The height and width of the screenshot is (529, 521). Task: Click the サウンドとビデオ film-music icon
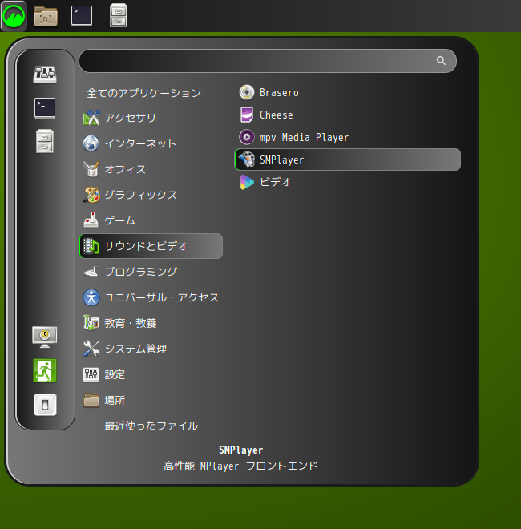91,246
